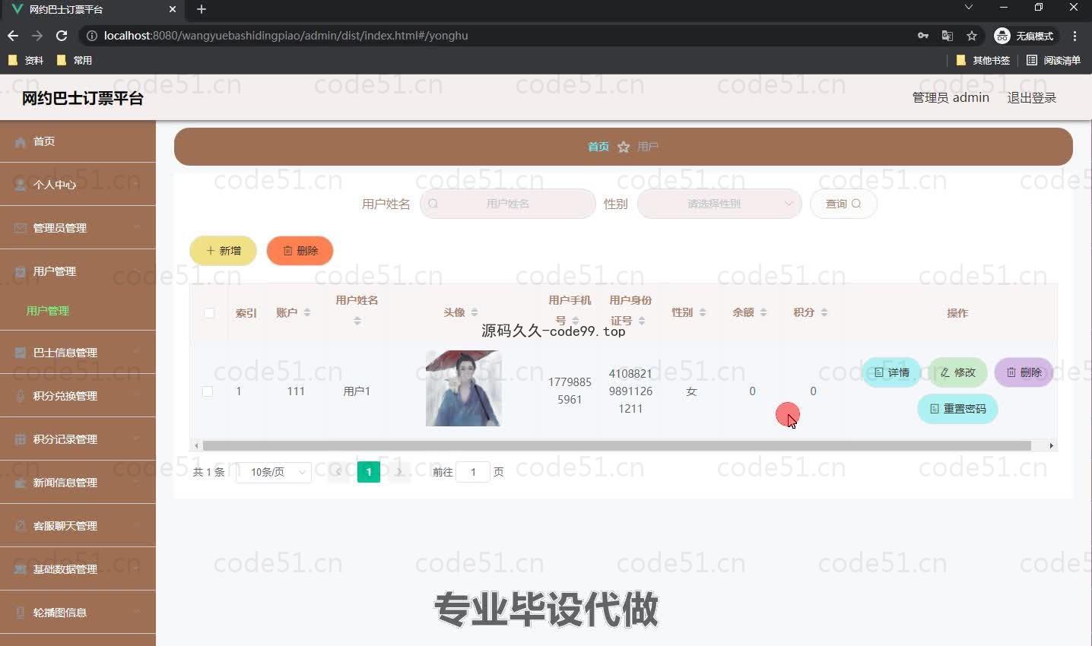The image size is (1092, 646).
Task: Click purple 删除 in 用户1 row
Action: tap(1024, 372)
